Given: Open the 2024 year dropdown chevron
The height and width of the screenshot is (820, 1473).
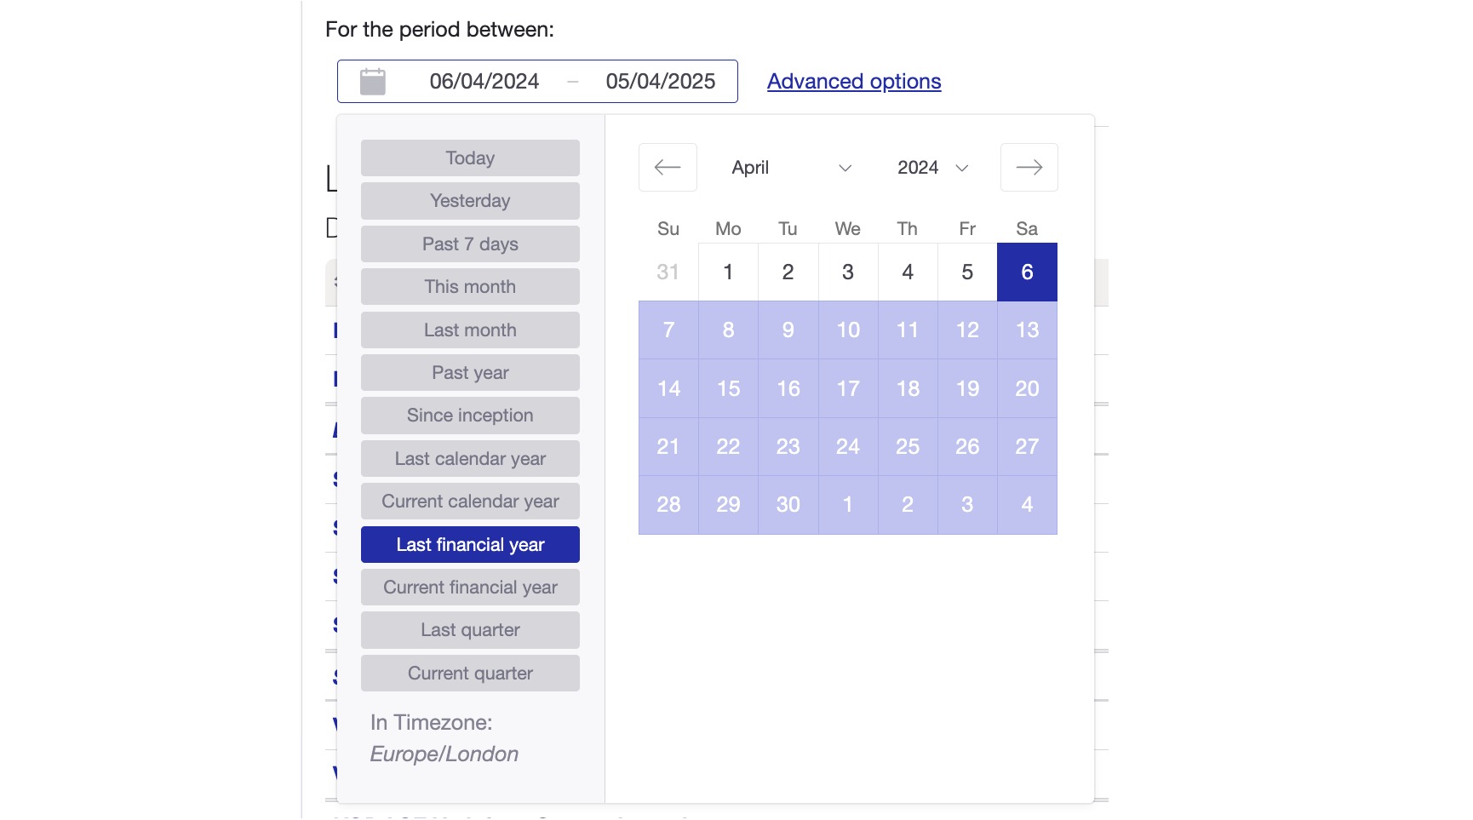Looking at the screenshot, I should 963,168.
